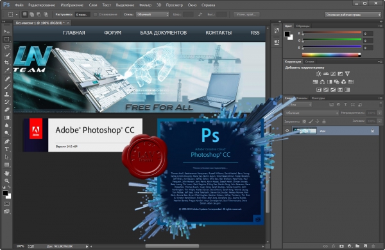Enable the Сглаживание checkbox
Viewport: 385px width, 250px height.
(96, 15)
